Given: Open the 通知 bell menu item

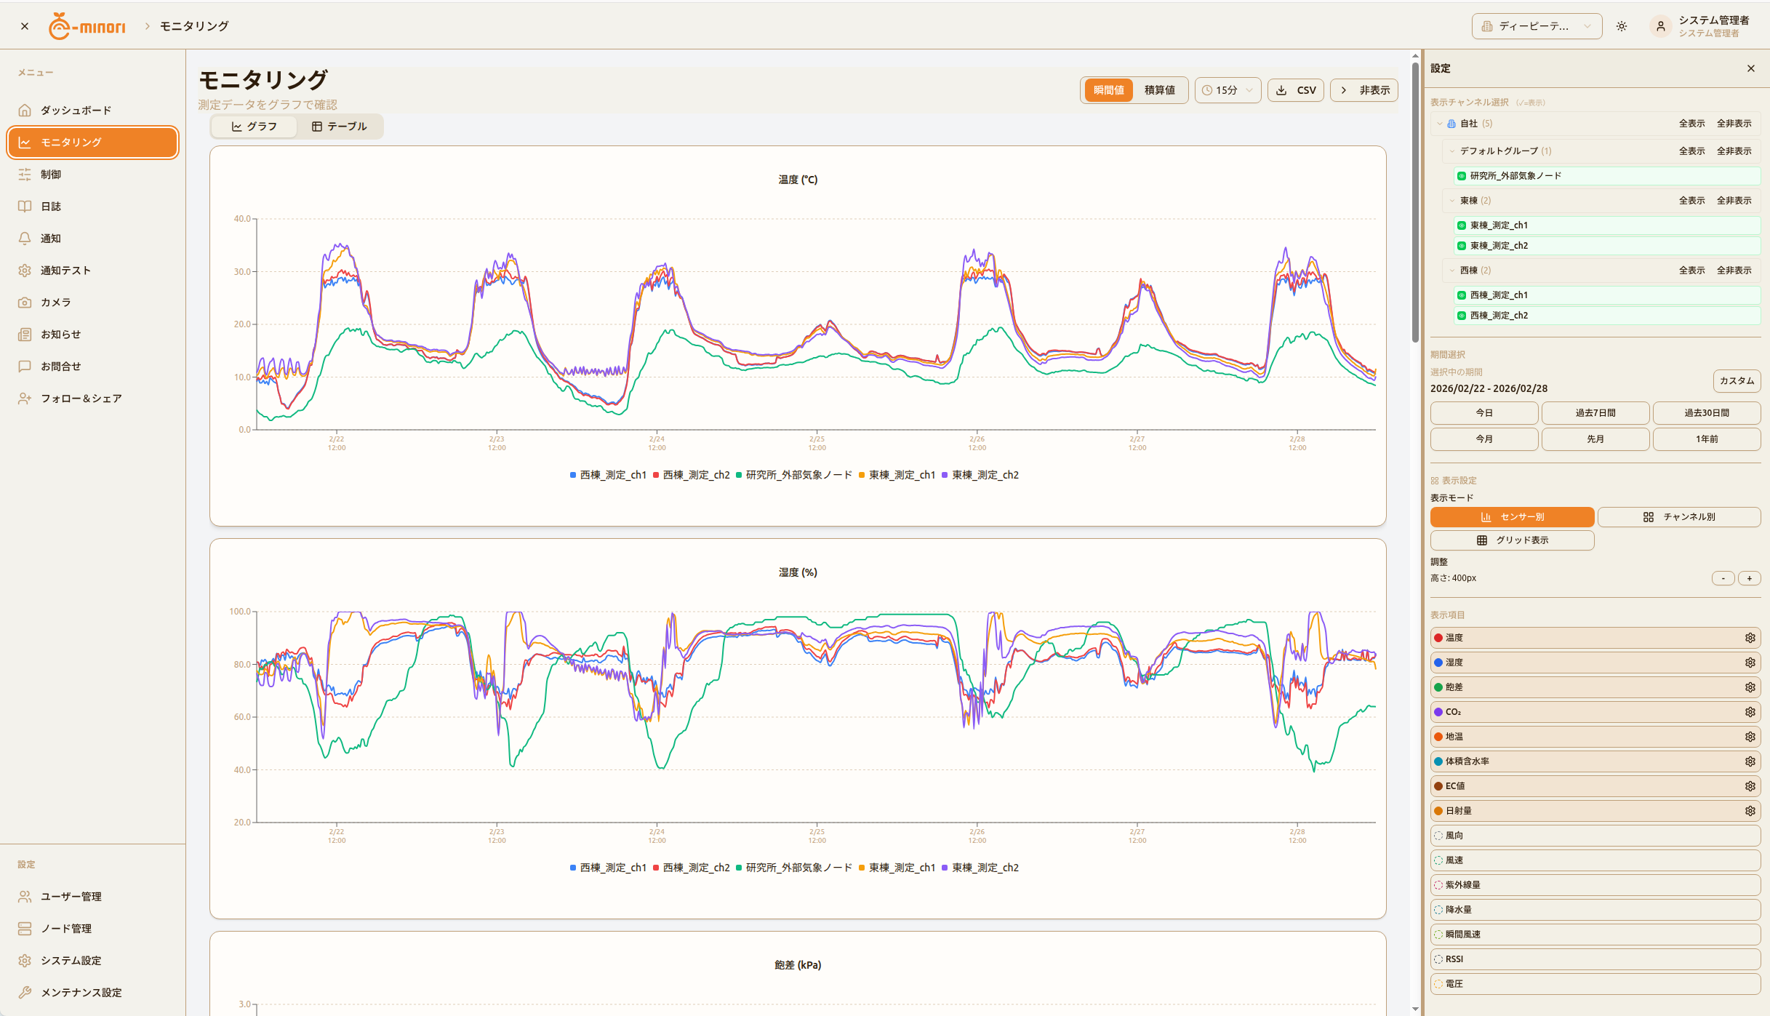Looking at the screenshot, I should [51, 239].
